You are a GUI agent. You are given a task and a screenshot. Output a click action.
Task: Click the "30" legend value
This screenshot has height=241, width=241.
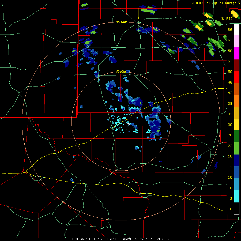(230, 125)
